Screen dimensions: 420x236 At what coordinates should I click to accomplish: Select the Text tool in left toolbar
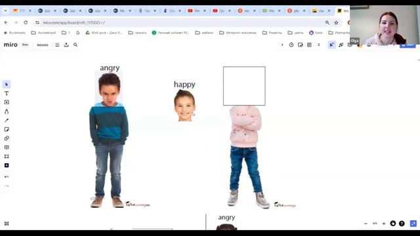[x=7, y=93]
